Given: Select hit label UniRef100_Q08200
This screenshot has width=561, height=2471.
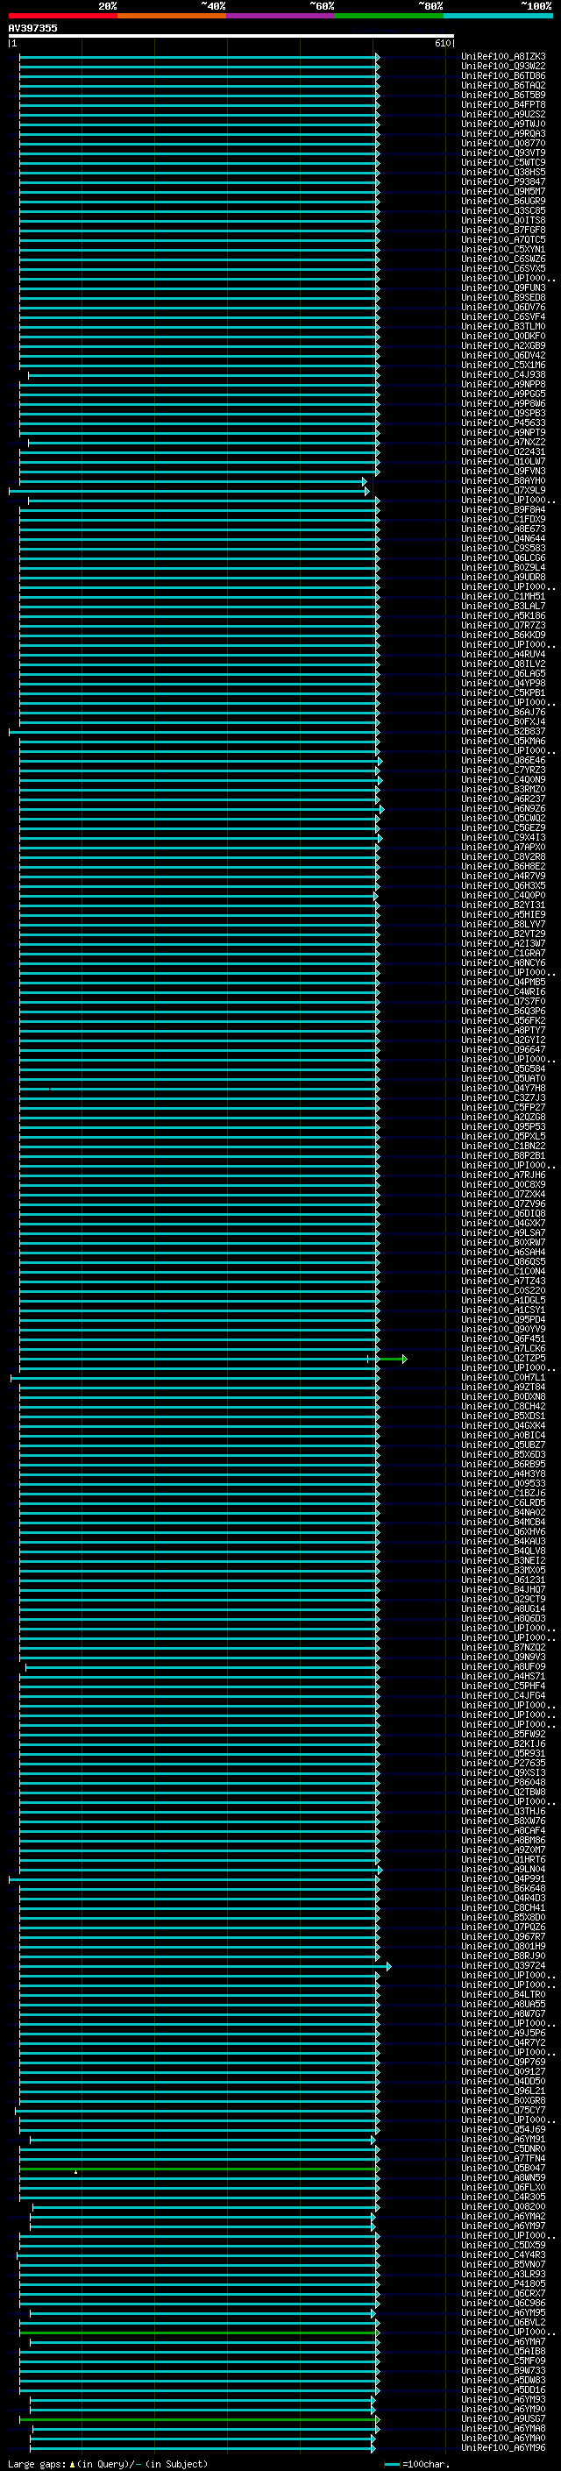Looking at the screenshot, I should (502, 2207).
